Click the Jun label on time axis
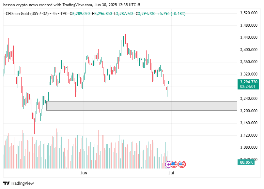Image resolution: width=264 pixels, height=189 pixels. [84, 173]
